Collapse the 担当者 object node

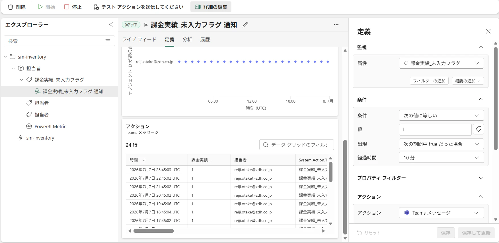click(x=13, y=68)
